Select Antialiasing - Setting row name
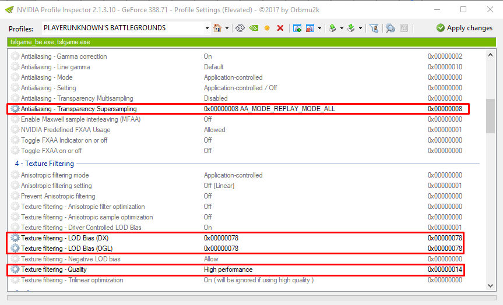This screenshot has width=503, height=305. [48, 88]
